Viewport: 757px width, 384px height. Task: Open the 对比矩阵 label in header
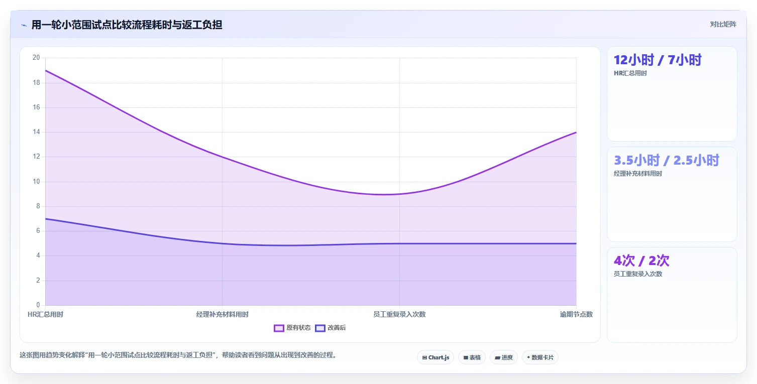tap(723, 25)
